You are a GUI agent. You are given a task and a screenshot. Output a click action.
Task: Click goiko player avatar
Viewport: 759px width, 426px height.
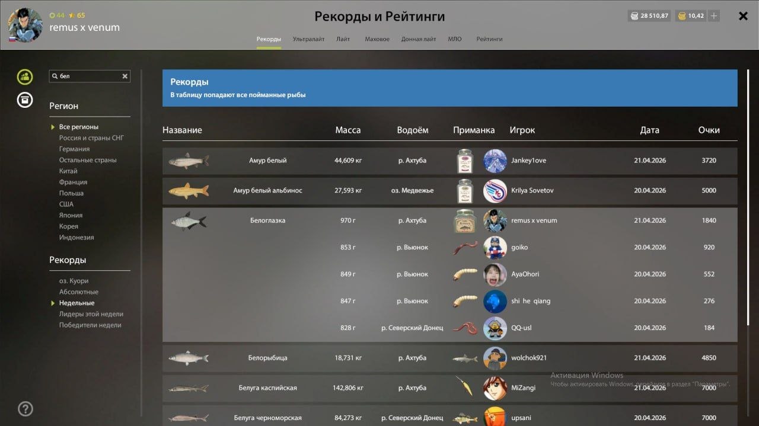[x=495, y=248]
